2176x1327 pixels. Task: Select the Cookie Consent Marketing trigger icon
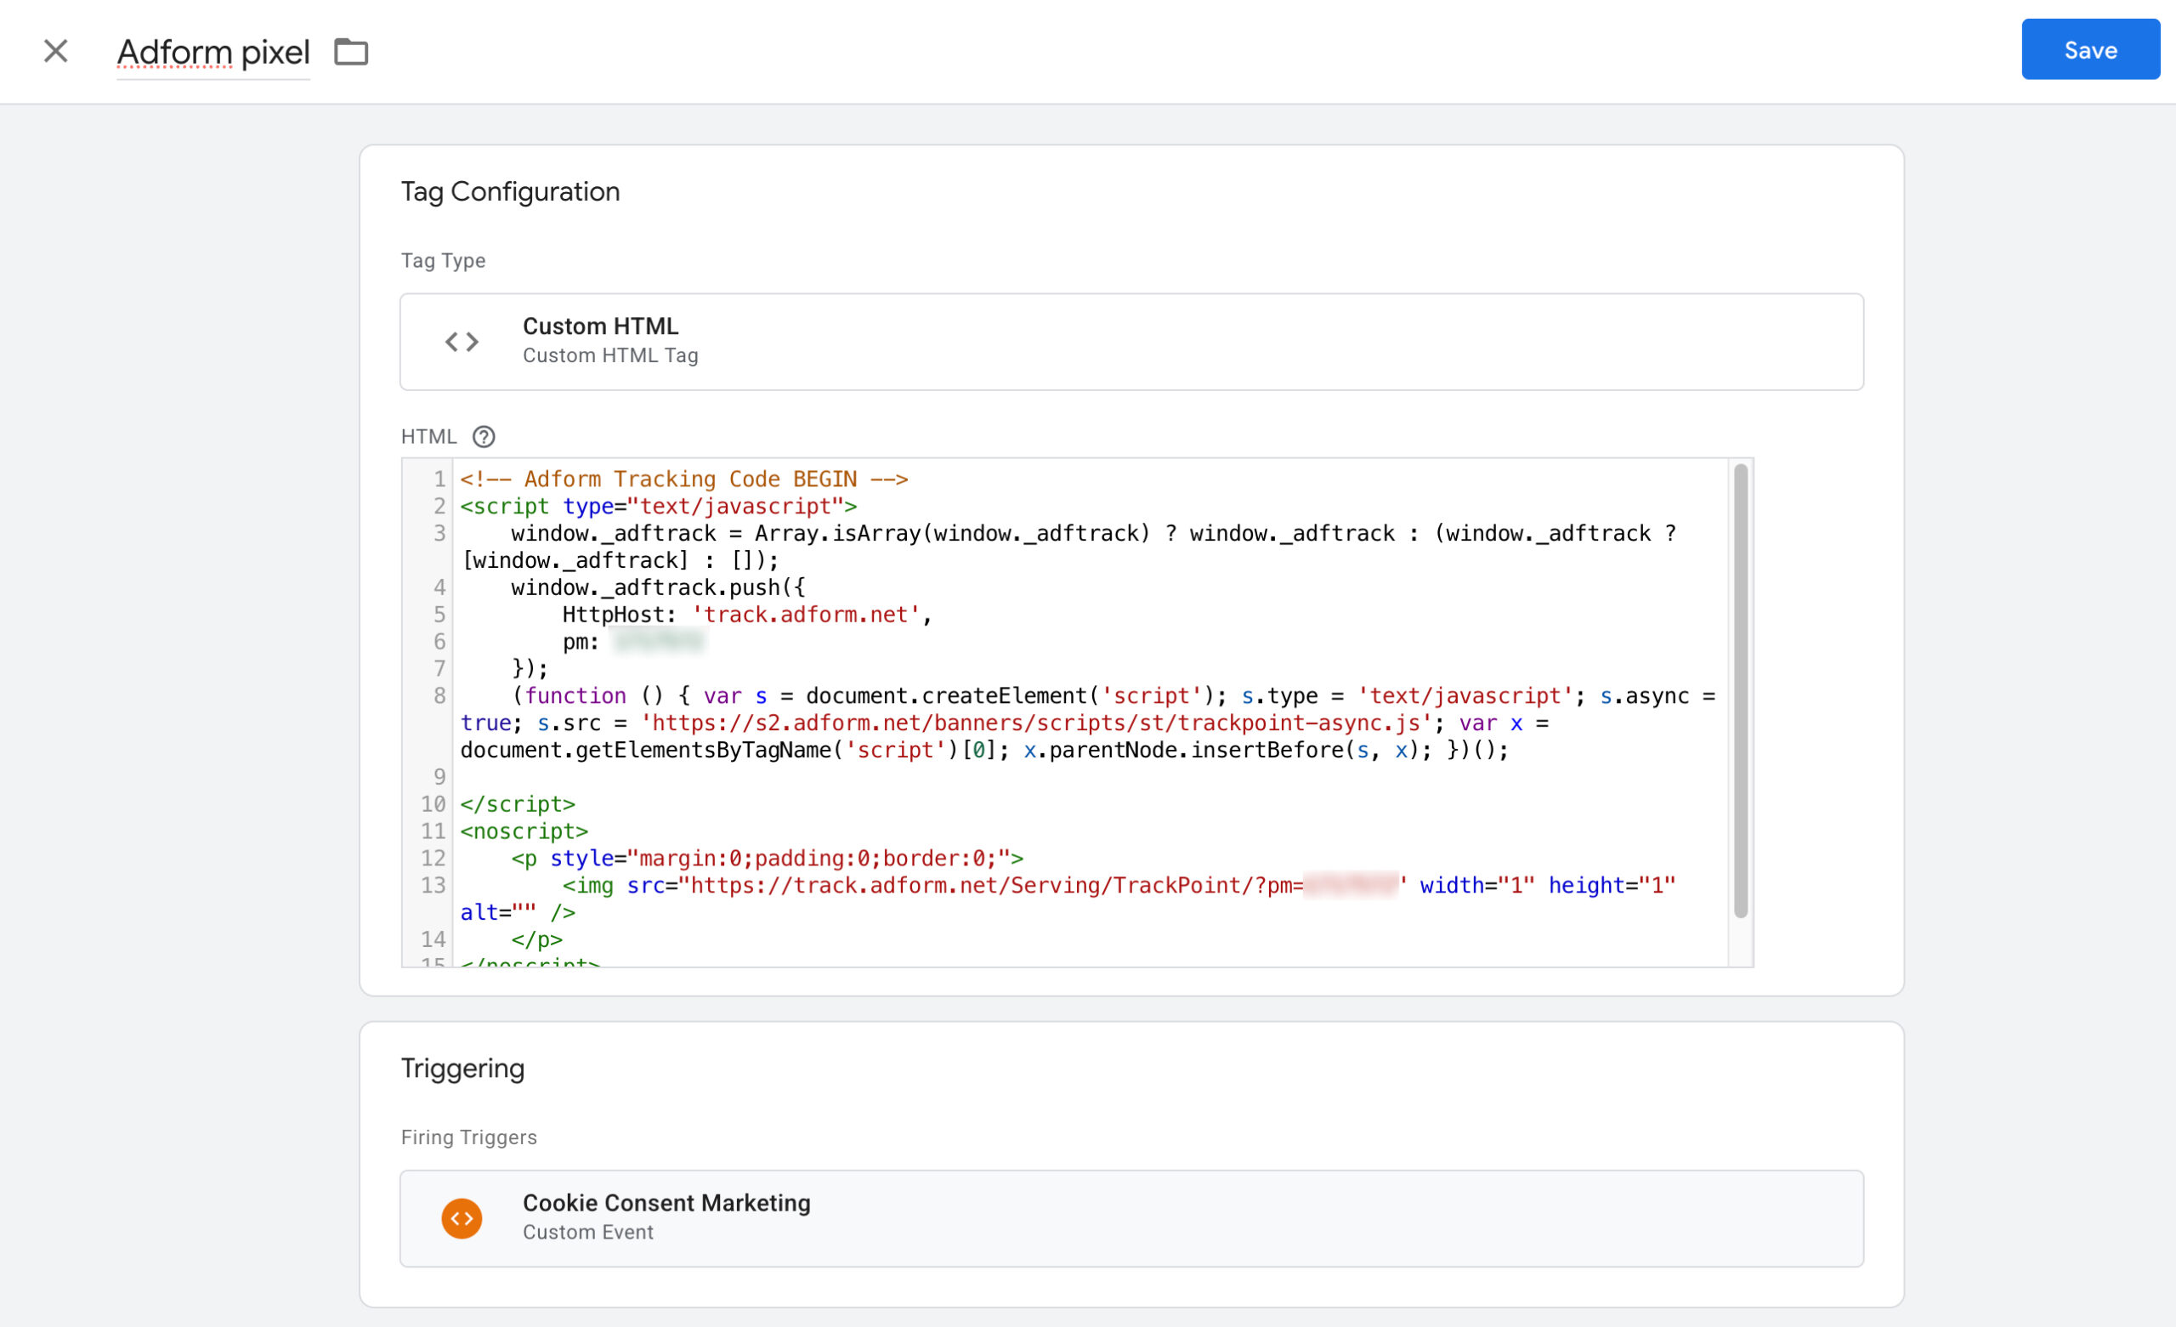pos(461,1217)
